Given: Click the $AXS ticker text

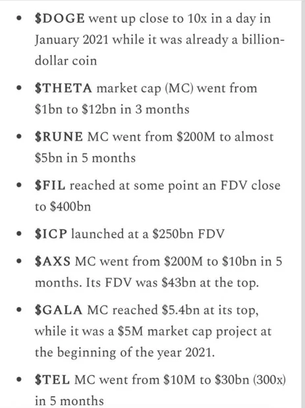Looking at the screenshot, I should [x=53, y=261].
